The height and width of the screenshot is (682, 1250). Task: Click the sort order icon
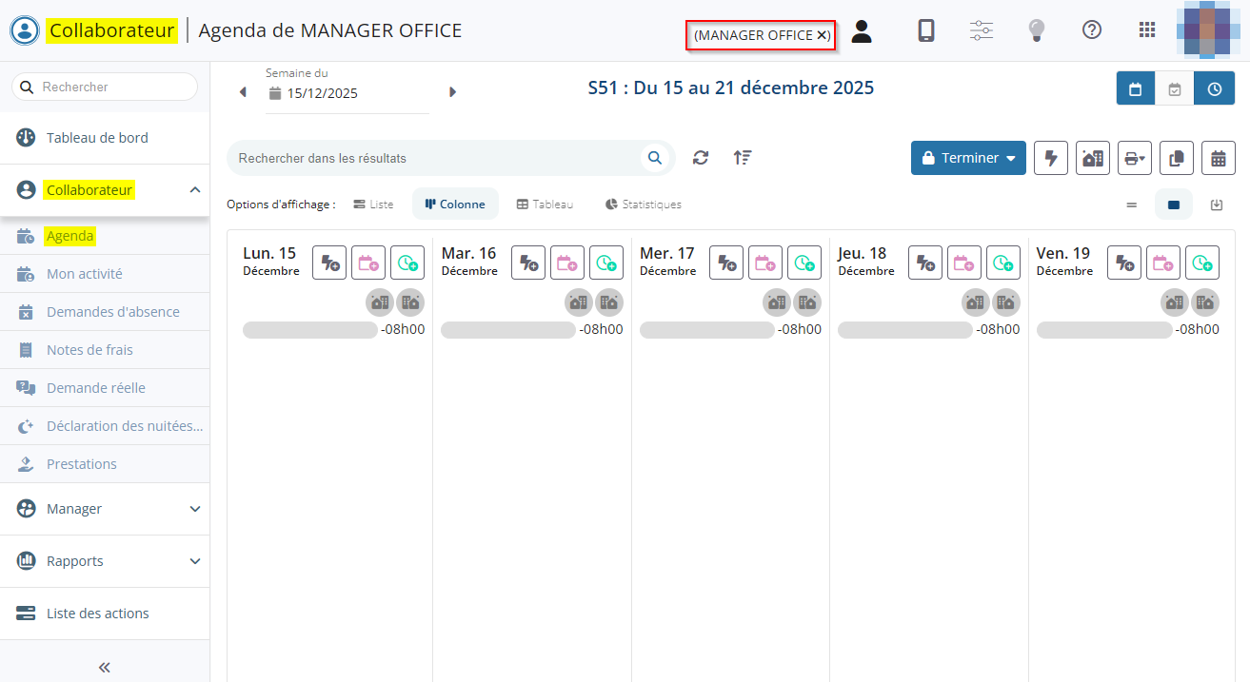(743, 158)
